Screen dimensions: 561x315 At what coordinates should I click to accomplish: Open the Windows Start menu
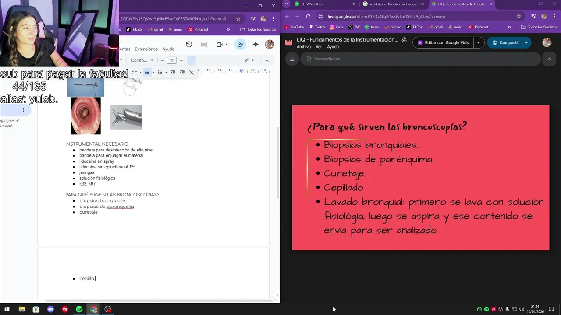pyautogui.click(x=7, y=309)
